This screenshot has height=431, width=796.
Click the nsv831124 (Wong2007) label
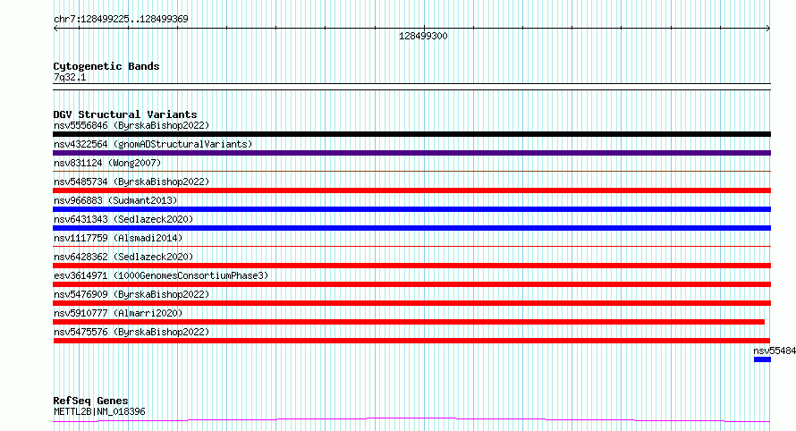pyautogui.click(x=107, y=163)
